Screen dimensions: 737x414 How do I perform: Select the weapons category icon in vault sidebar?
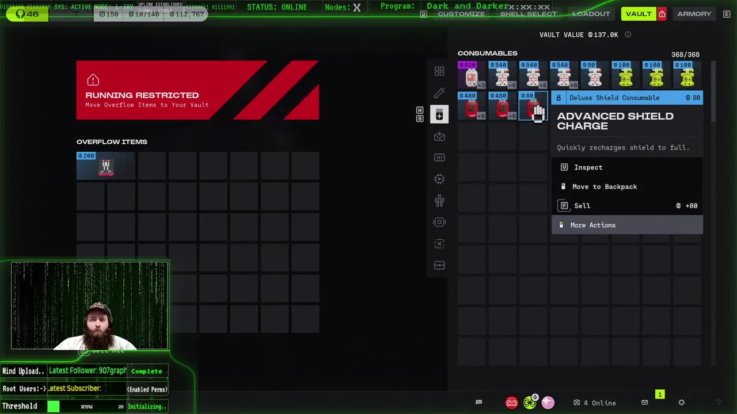tap(439, 93)
